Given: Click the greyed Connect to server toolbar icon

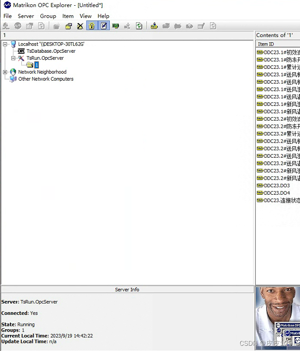Looking at the screenshot, I should click(x=6, y=26).
